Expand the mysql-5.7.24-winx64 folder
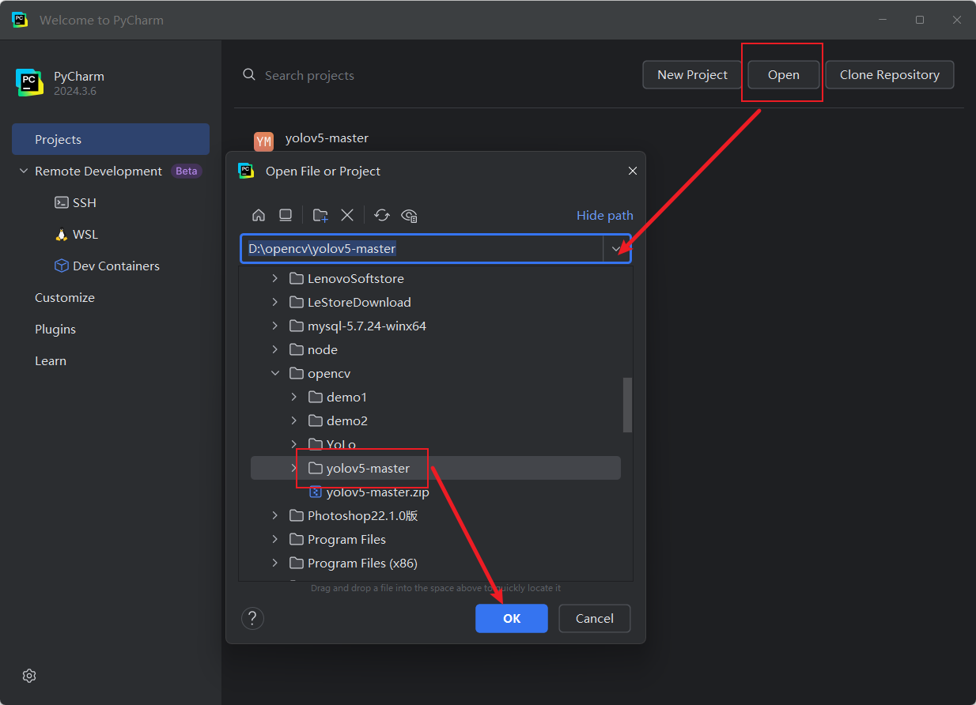Image resolution: width=976 pixels, height=705 pixels. click(x=274, y=326)
